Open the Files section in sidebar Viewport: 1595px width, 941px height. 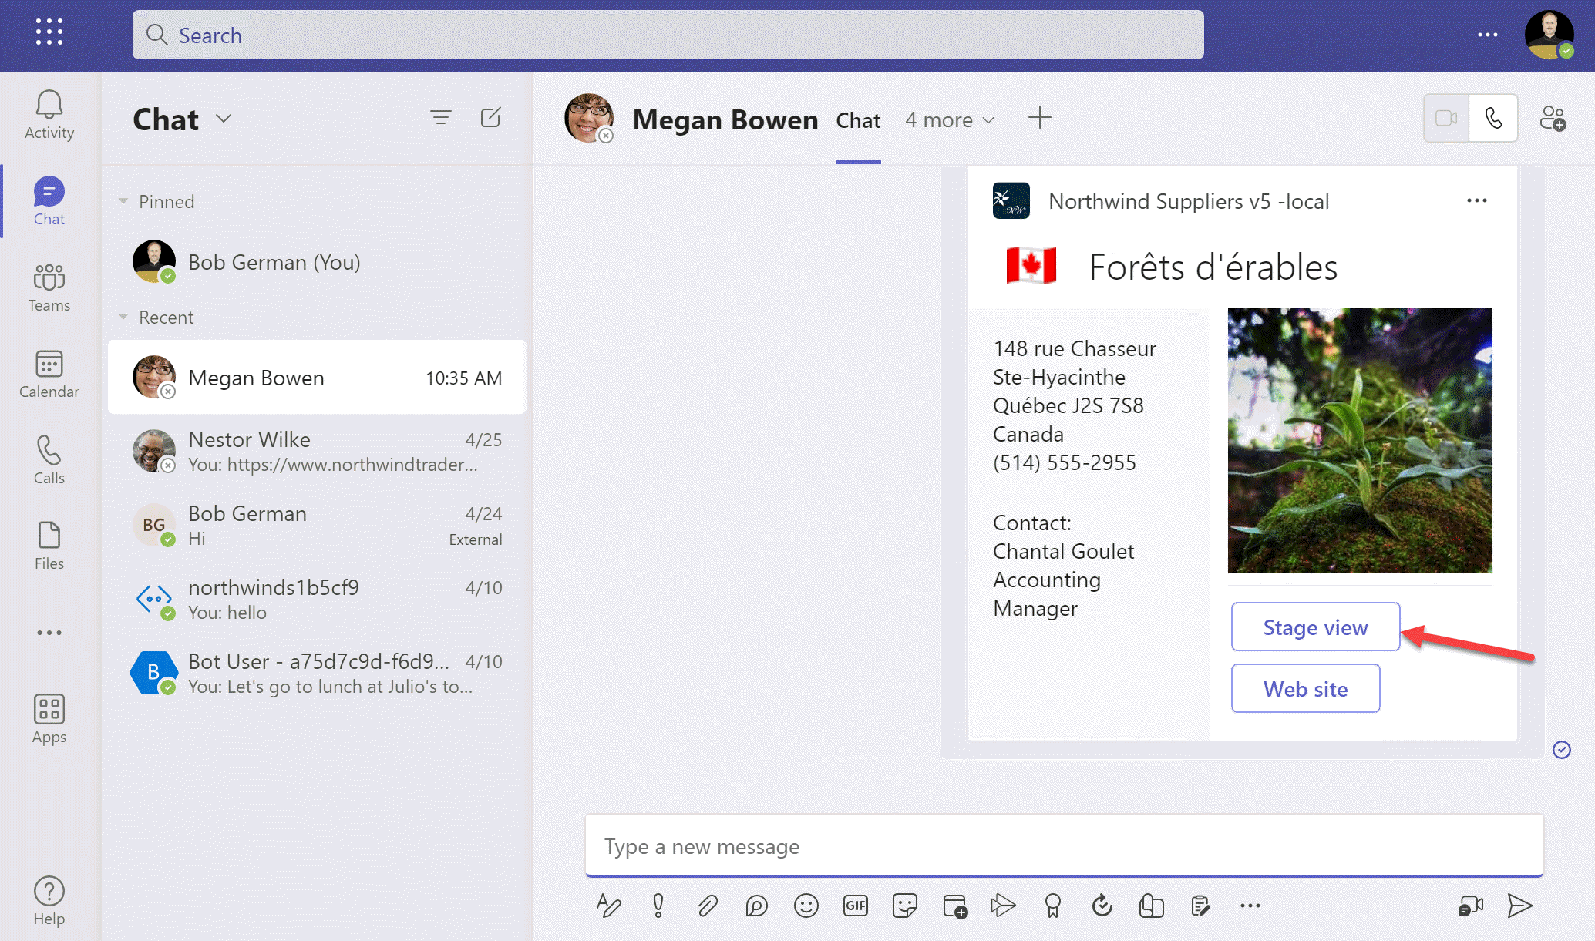click(49, 546)
